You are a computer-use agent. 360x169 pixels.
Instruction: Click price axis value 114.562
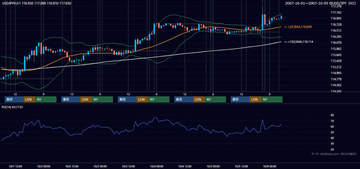[336, 85]
